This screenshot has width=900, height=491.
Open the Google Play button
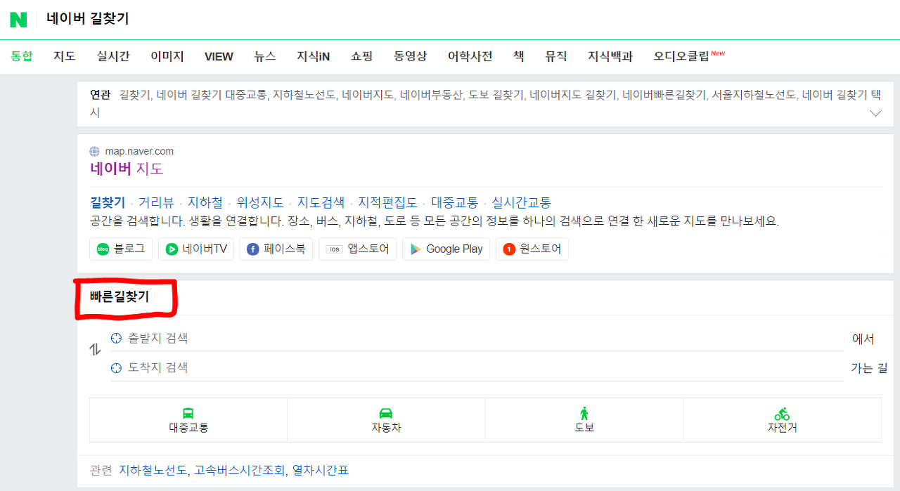click(x=446, y=249)
